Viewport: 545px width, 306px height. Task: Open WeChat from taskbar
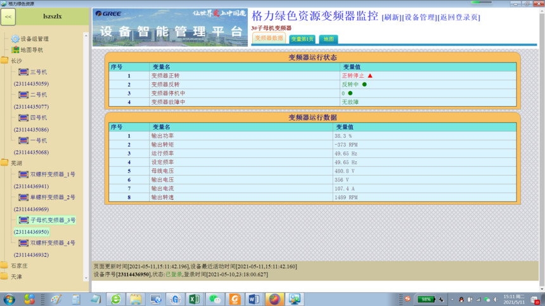coord(214,299)
